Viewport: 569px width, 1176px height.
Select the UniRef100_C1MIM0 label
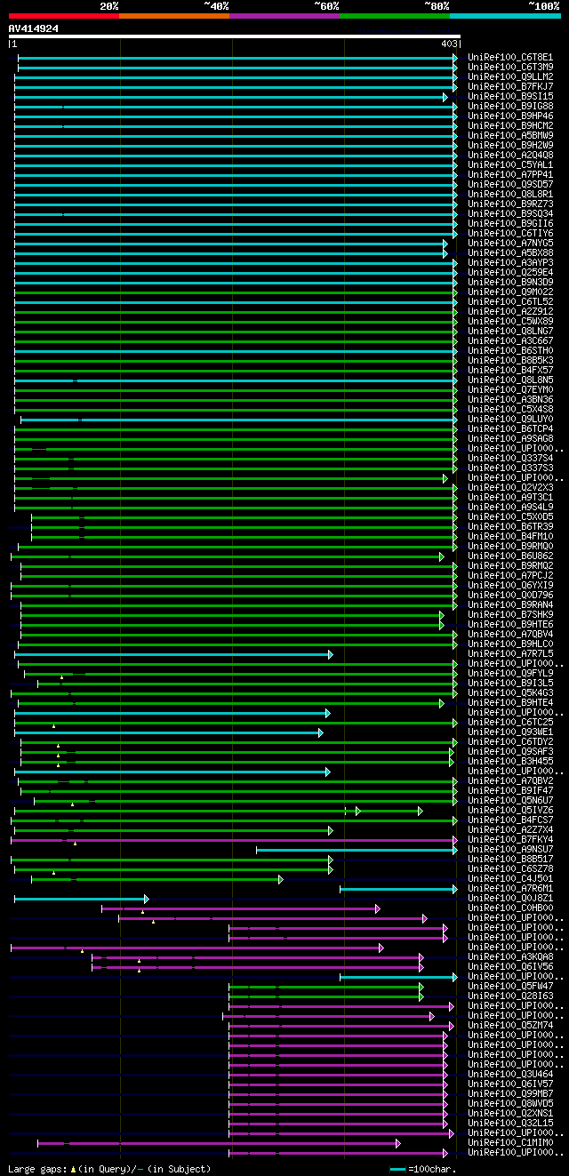click(510, 1143)
